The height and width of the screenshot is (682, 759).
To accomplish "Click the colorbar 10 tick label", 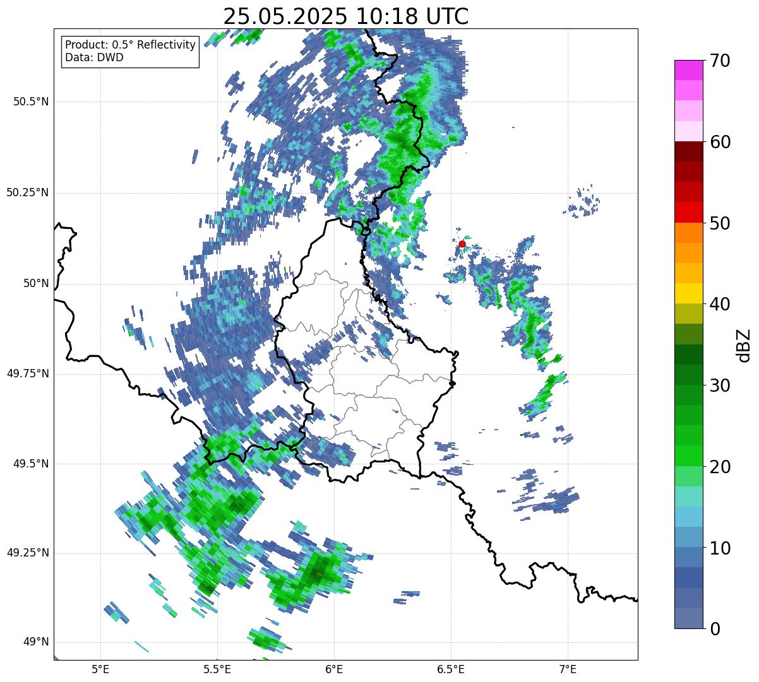I will pyautogui.click(x=720, y=548).
